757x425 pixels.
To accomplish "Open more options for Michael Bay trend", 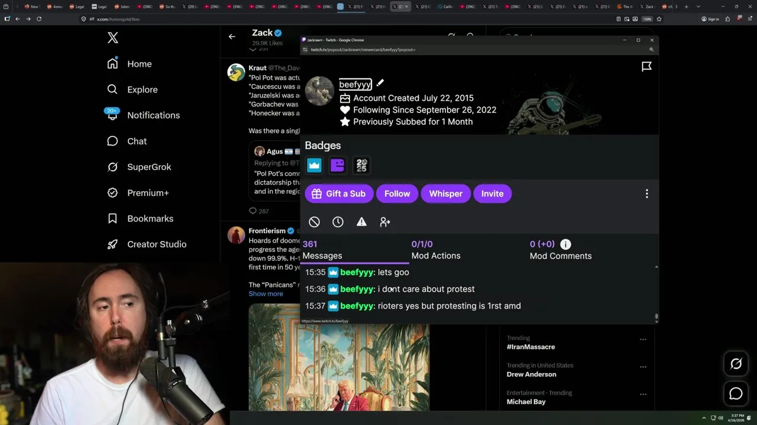I will pyautogui.click(x=643, y=394).
